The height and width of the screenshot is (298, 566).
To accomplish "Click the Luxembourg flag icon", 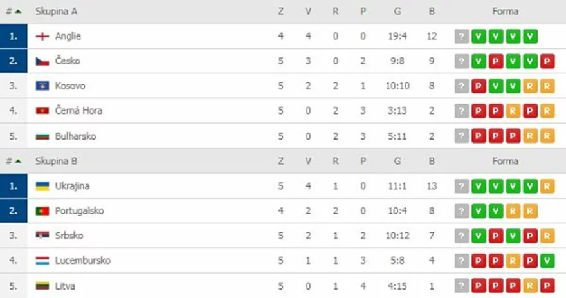I will click(42, 261).
